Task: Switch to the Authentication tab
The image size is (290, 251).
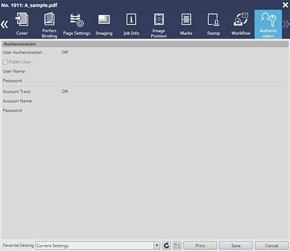Action: tap(268, 24)
